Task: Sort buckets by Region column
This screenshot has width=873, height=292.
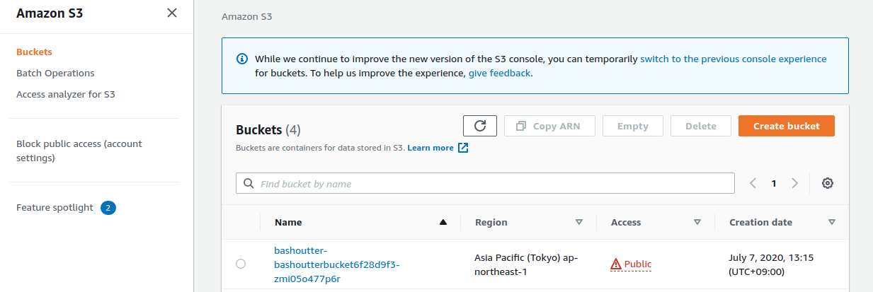Action: (x=579, y=222)
